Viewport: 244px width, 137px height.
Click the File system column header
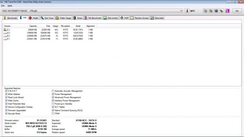click(65, 26)
